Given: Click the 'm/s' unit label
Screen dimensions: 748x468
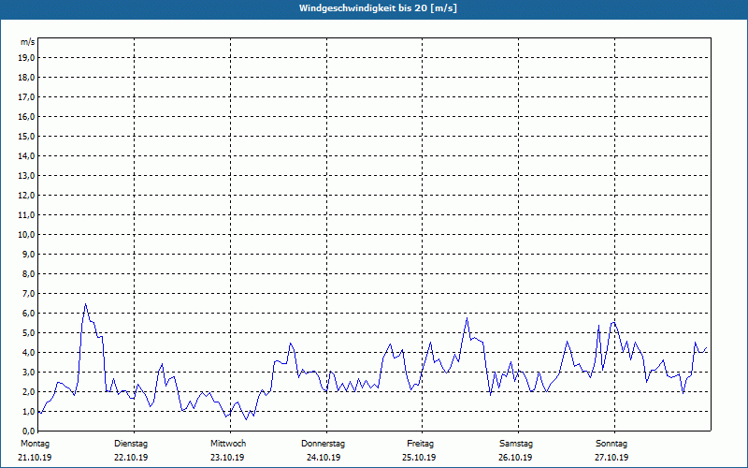Looking at the screenshot, I should (x=28, y=42).
